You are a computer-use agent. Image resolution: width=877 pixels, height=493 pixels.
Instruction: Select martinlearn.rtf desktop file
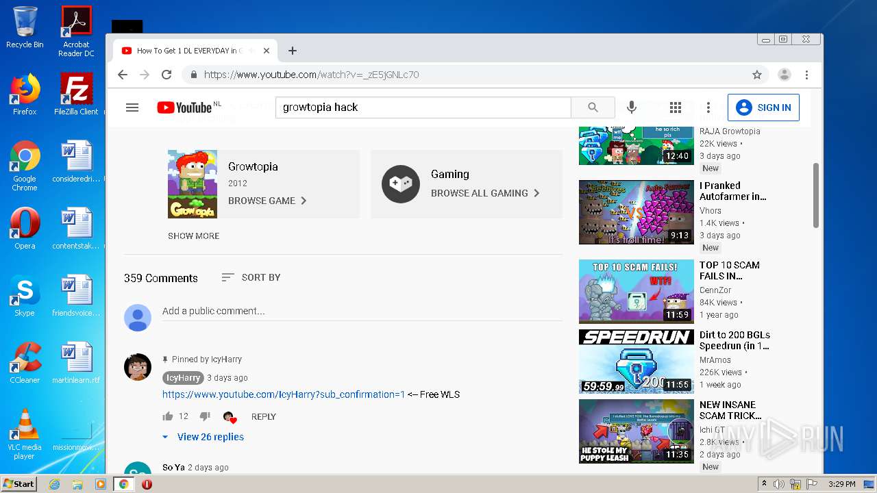76,363
